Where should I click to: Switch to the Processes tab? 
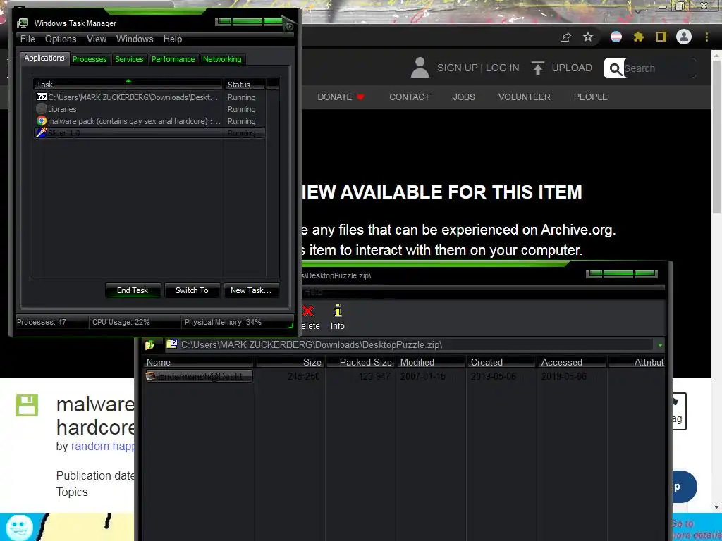coord(90,59)
